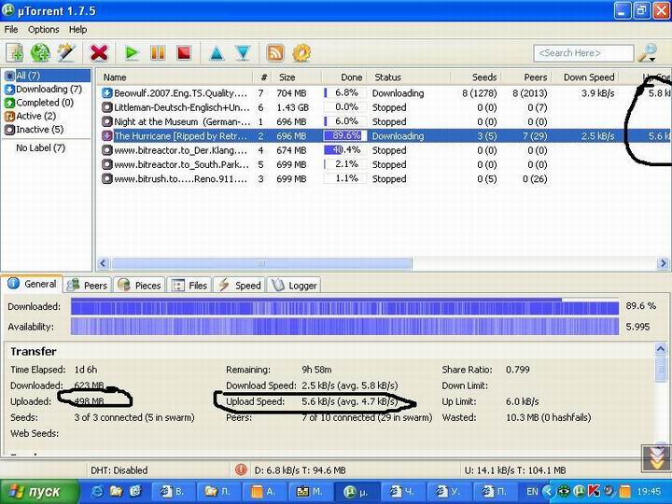Viewport: 672px width, 504px height.
Task: Click the red X Remove torrent icon
Action: coord(99,53)
